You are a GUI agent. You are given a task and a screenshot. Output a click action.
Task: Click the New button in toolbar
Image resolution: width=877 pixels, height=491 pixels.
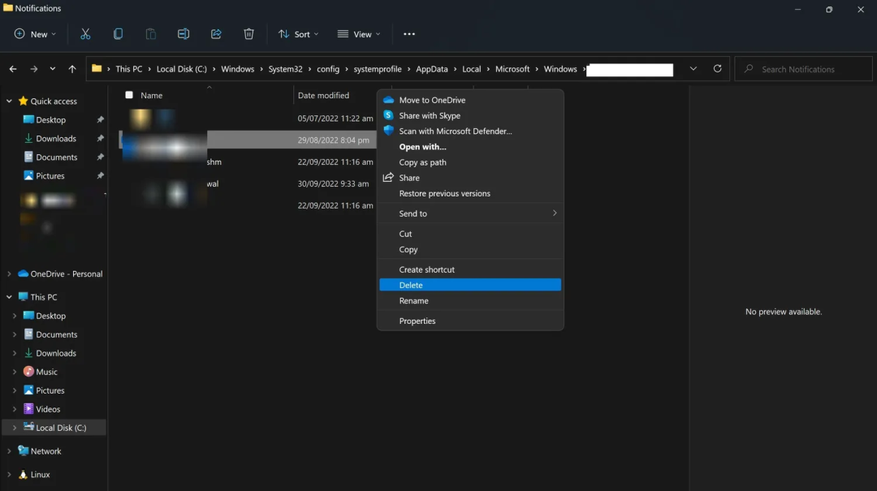point(35,34)
